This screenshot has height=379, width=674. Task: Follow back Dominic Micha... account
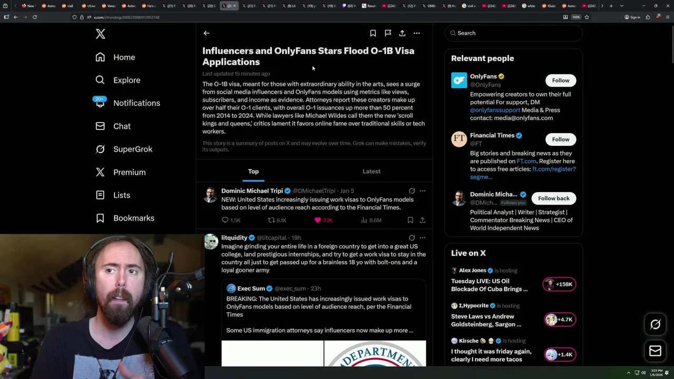pyautogui.click(x=553, y=198)
